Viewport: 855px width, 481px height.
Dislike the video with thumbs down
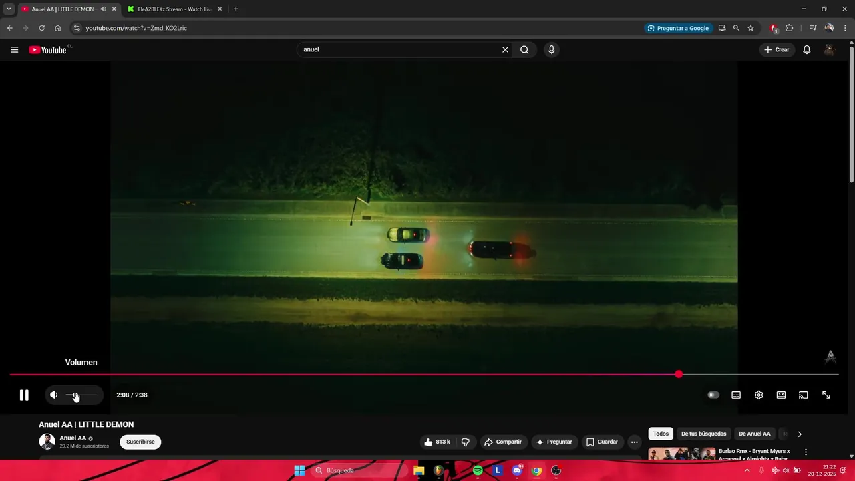pyautogui.click(x=466, y=442)
